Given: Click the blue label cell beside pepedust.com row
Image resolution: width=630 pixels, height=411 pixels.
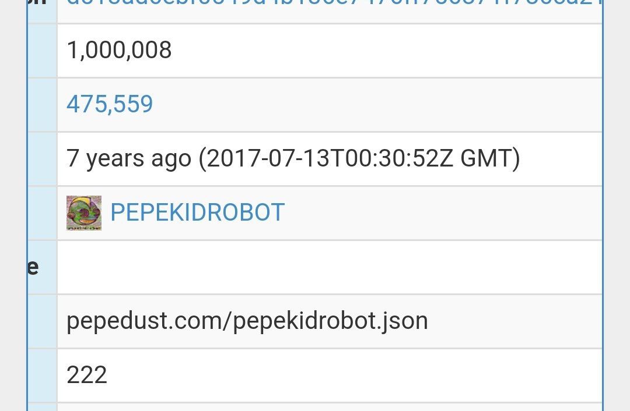Looking at the screenshot, I should pos(43,321).
